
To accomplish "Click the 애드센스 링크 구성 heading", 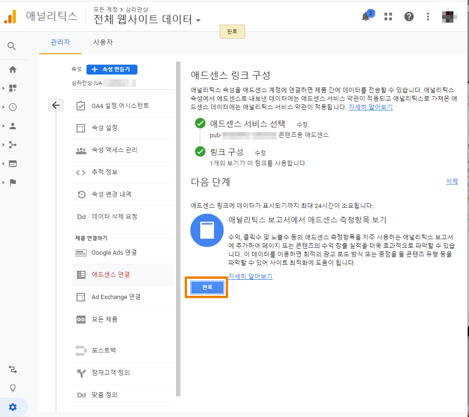I will click(x=230, y=75).
